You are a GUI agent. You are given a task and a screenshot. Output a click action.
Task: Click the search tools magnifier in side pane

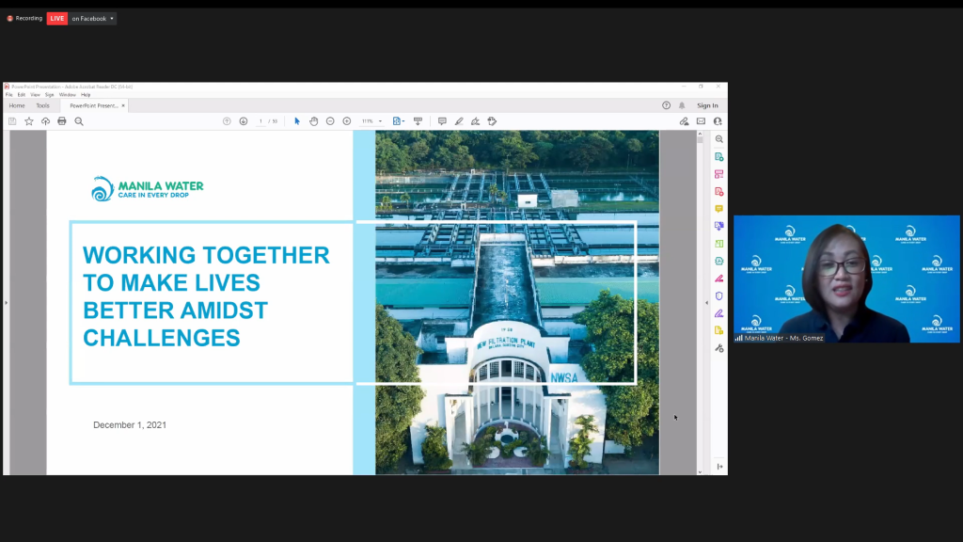719,139
